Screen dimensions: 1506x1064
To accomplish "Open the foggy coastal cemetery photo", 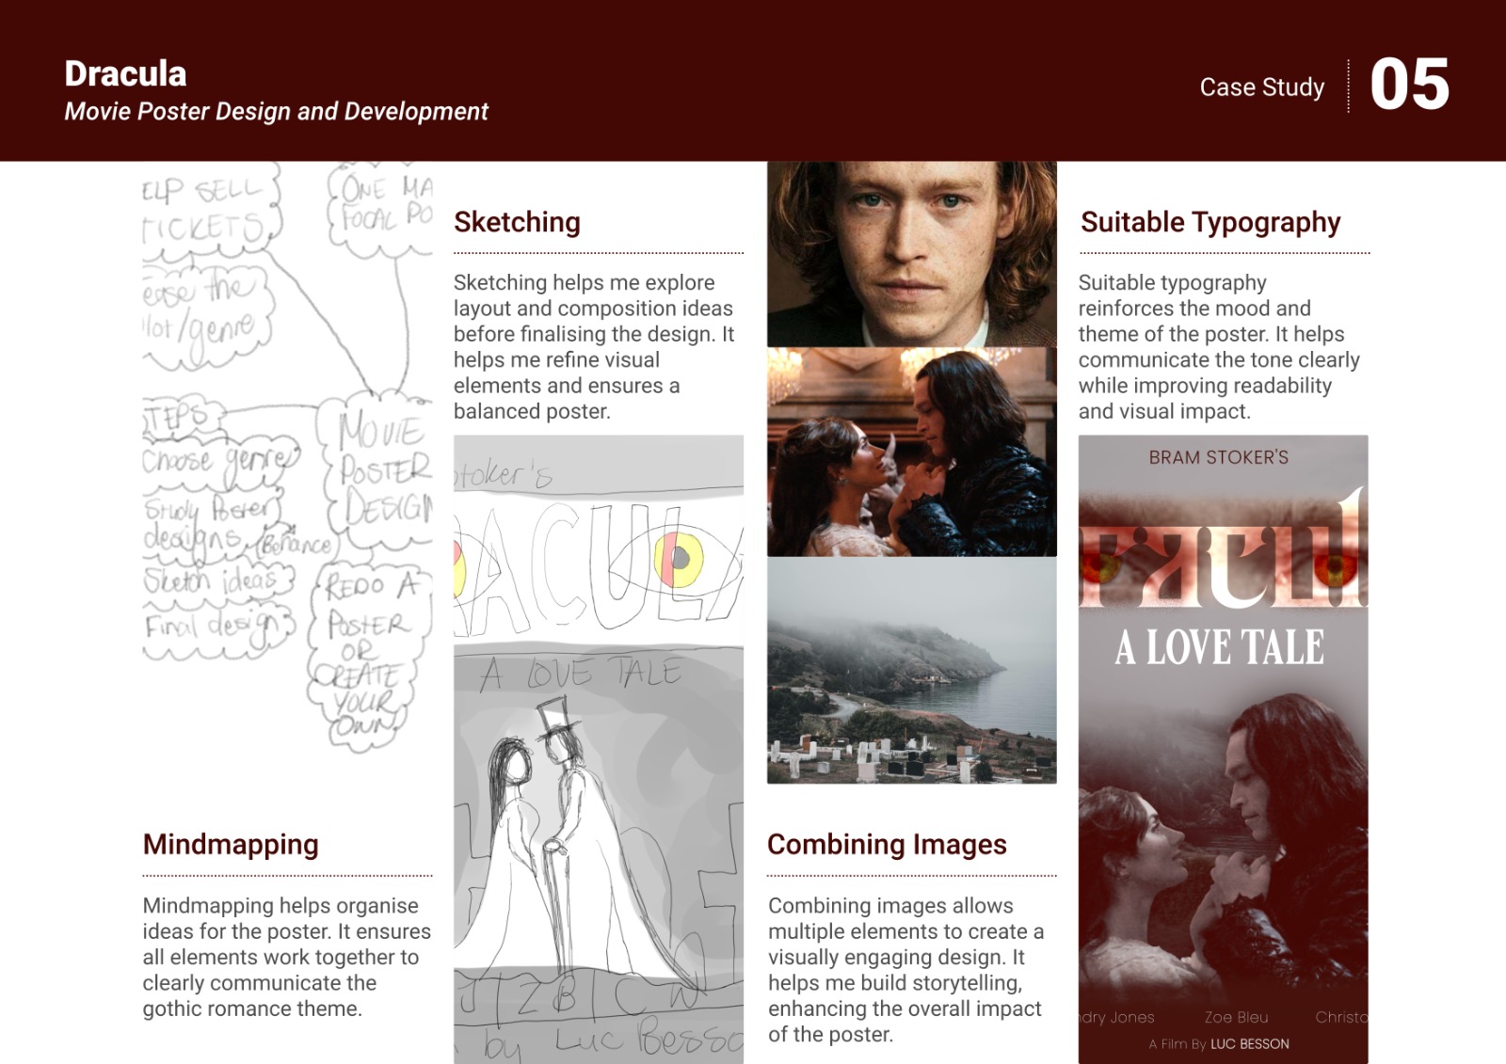I will (912, 670).
